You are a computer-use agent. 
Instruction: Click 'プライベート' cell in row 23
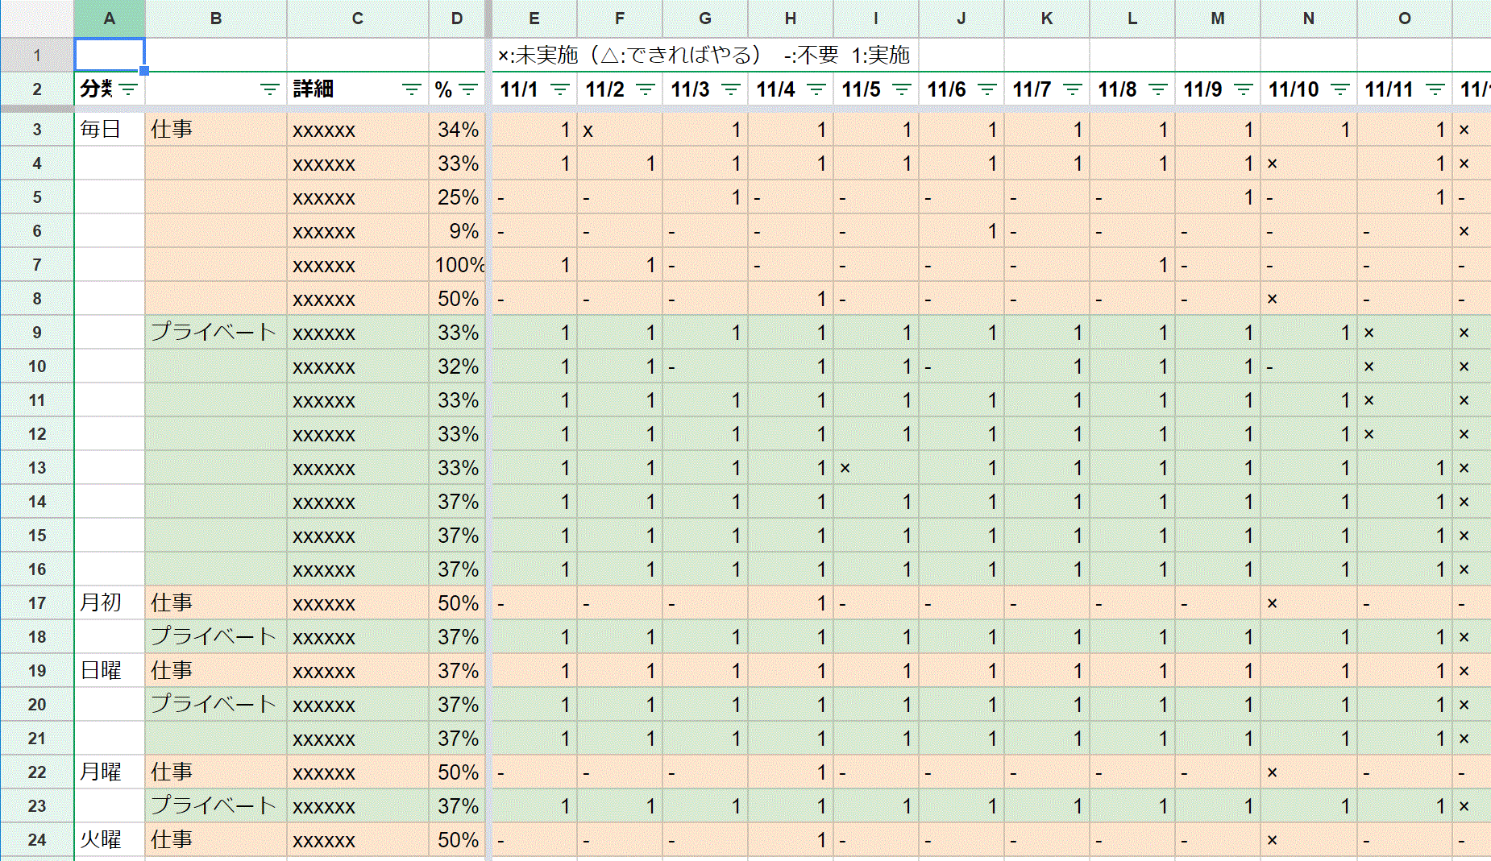click(216, 806)
